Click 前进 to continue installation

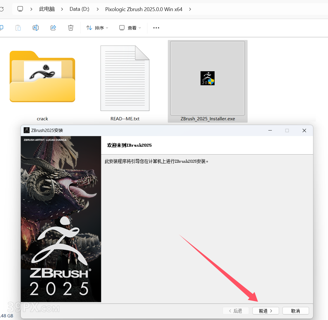(x=266, y=311)
